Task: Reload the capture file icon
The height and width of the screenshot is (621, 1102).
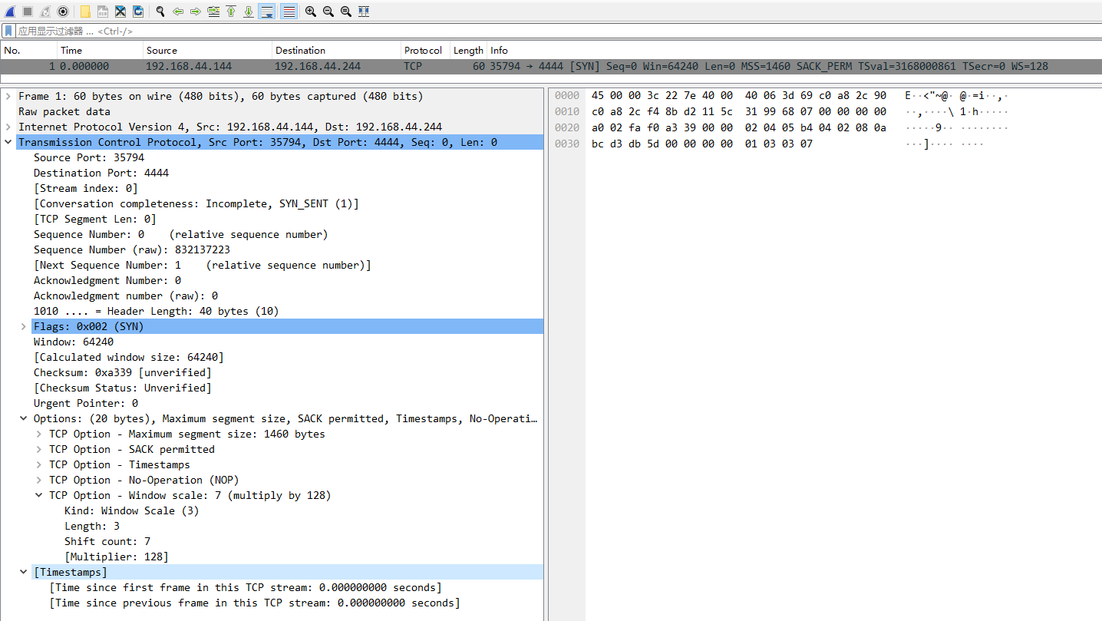Action: (x=138, y=12)
